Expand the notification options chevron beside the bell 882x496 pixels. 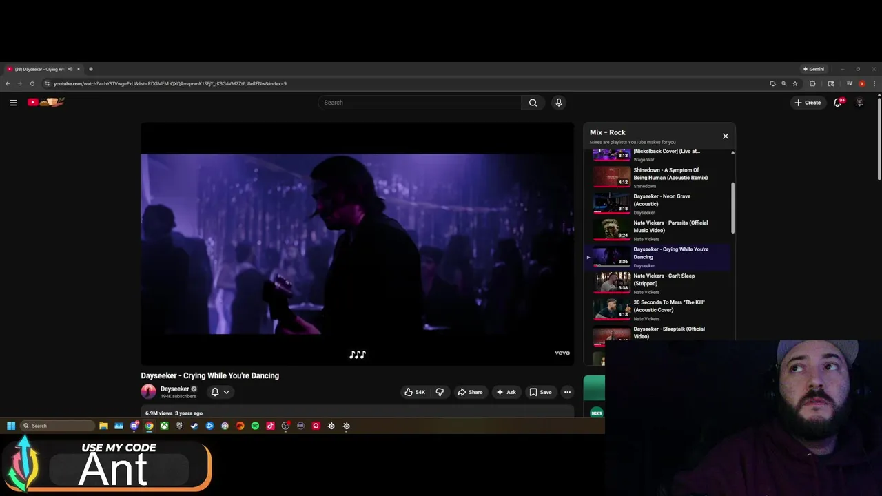pos(226,392)
